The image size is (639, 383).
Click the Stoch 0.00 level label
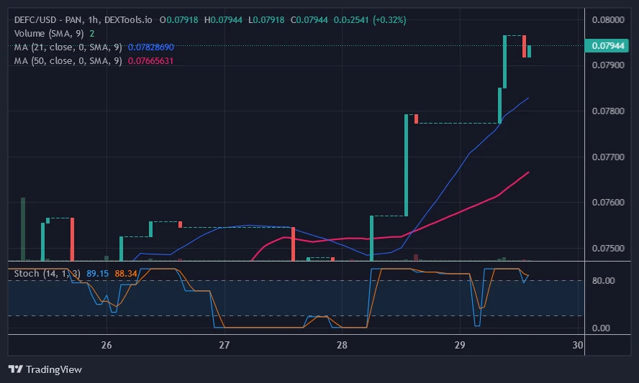(x=603, y=328)
